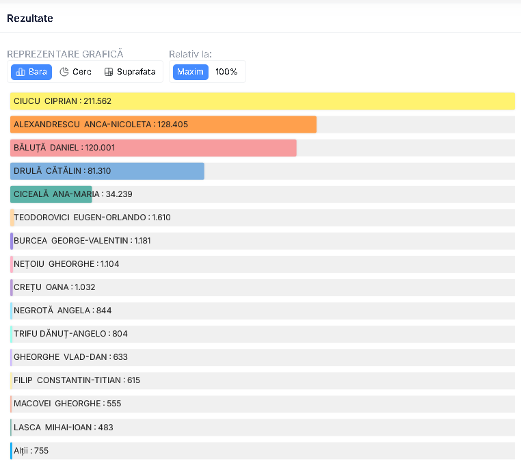Image resolution: width=521 pixels, height=472 pixels.
Task: Click the teal CICEALĂ ANA-MARIA bar
Action: 51,194
